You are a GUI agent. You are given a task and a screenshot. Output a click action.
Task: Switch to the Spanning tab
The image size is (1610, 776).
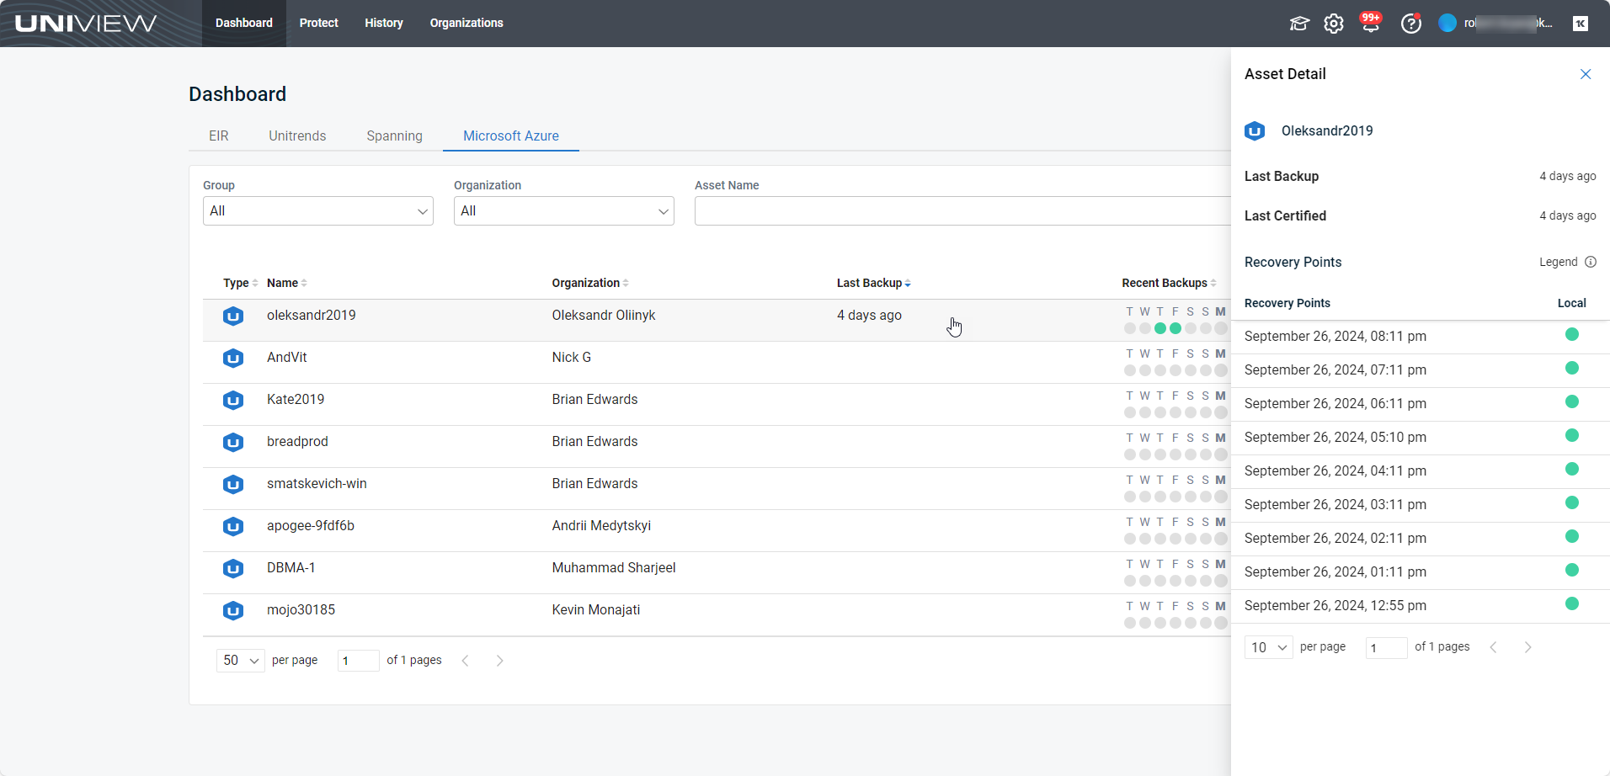point(395,136)
